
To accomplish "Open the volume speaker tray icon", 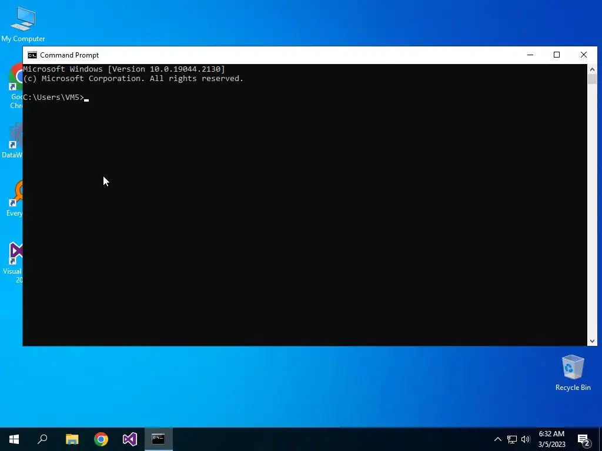I will pyautogui.click(x=526, y=439).
